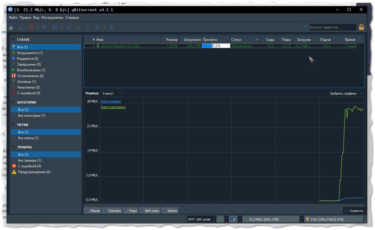Collapse the МЕТКИ section

pyautogui.click(x=13, y=125)
